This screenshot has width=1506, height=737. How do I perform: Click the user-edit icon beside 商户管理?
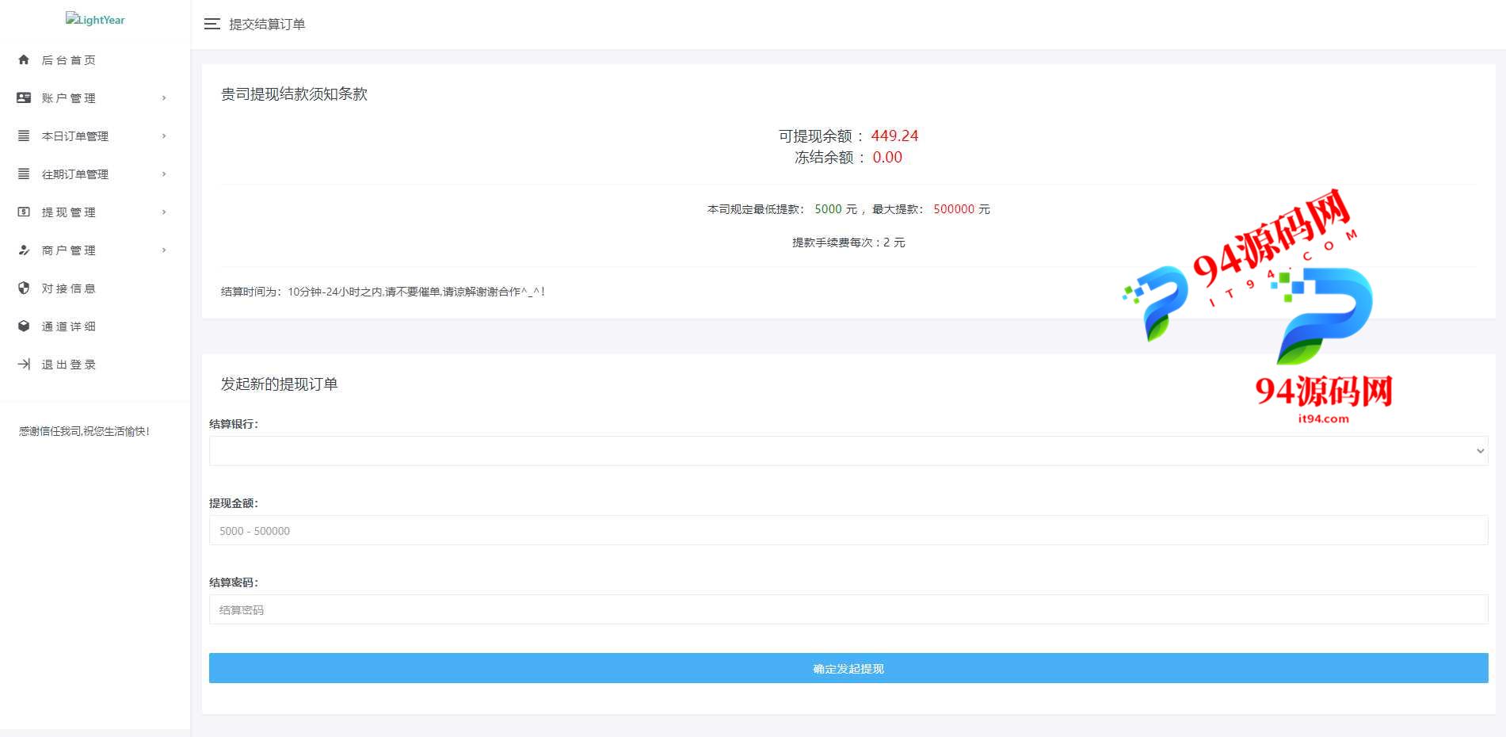24,250
